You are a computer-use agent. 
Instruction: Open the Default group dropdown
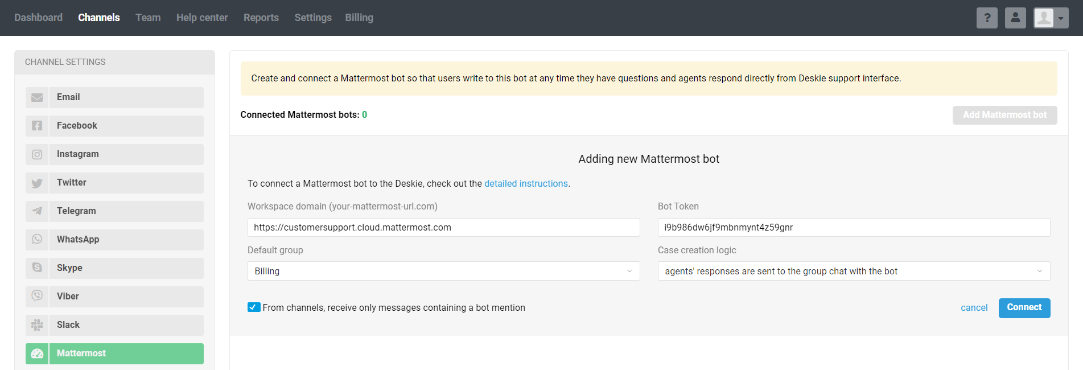443,271
